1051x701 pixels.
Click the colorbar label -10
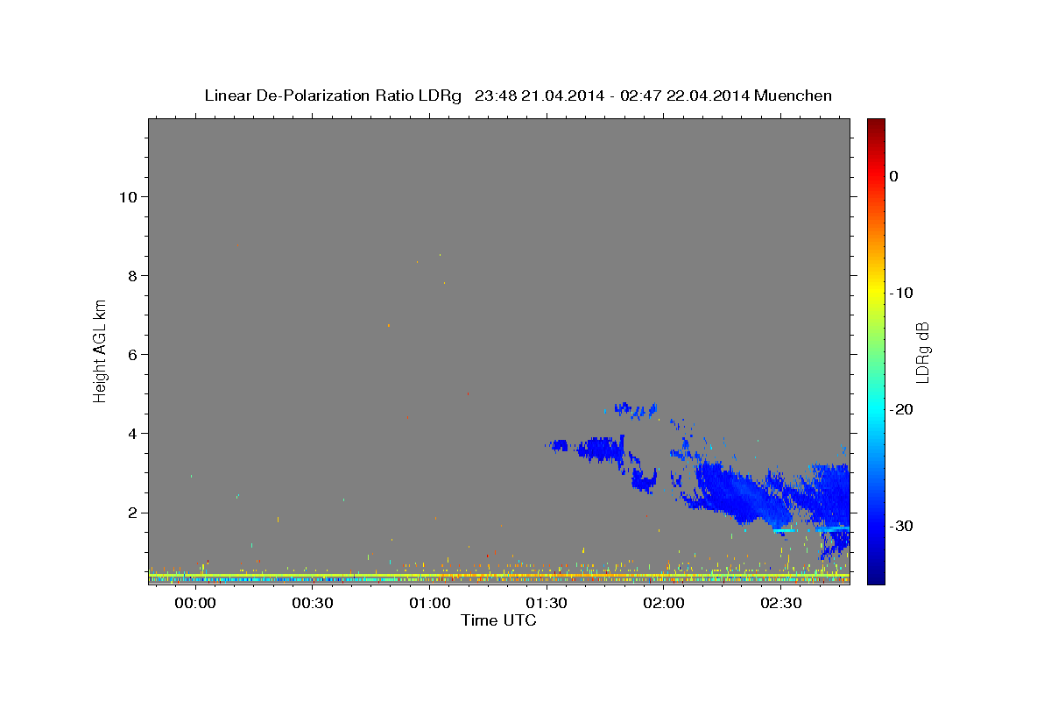(900, 293)
